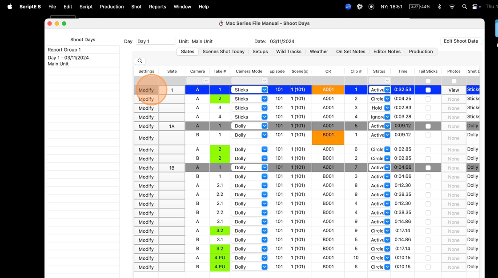Toggle Tail Sticks checkbox for slate 1 take 1
The width and height of the screenshot is (498, 278).
pyautogui.click(x=428, y=90)
